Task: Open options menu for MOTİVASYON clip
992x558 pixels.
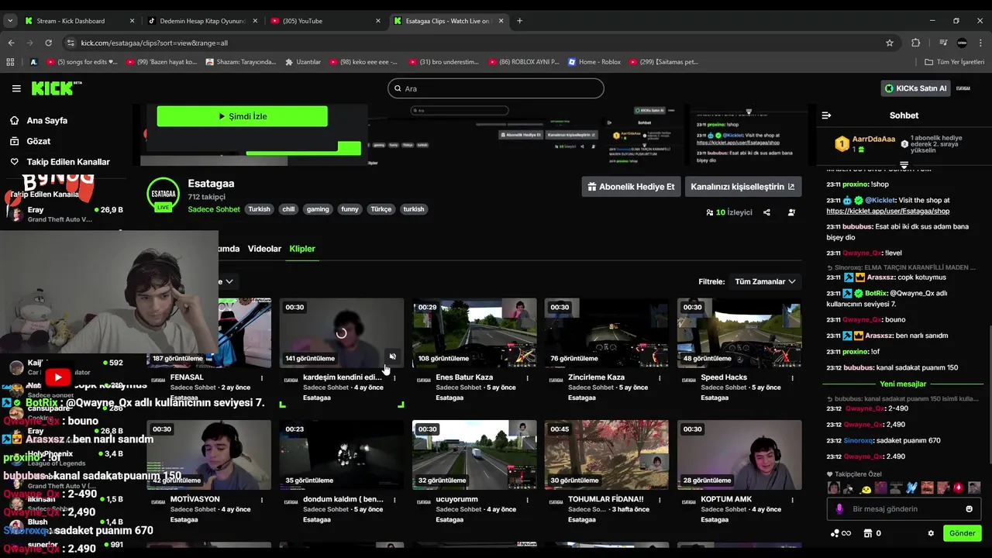Action: (x=262, y=500)
